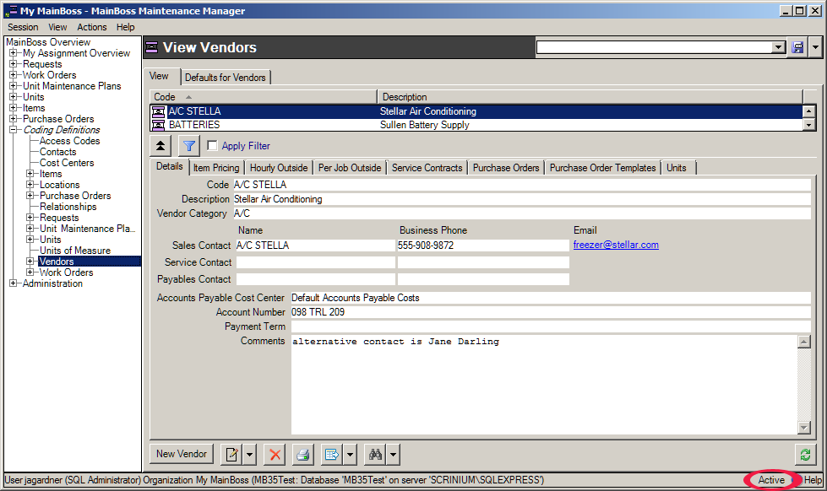Switch to Defaults for Vendors tab
The width and height of the screenshot is (827, 491).
[x=226, y=78]
